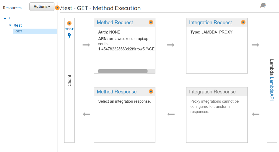Click 'Select an integration response.' text

coord(124,101)
